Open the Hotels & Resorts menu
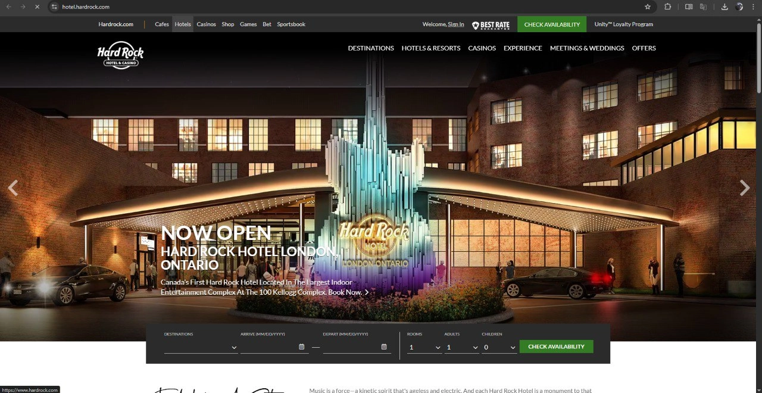This screenshot has width=762, height=393. [430, 48]
